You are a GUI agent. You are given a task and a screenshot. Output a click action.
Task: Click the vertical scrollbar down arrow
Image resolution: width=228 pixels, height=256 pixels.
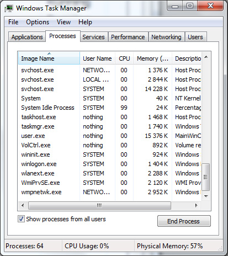coord(206,196)
